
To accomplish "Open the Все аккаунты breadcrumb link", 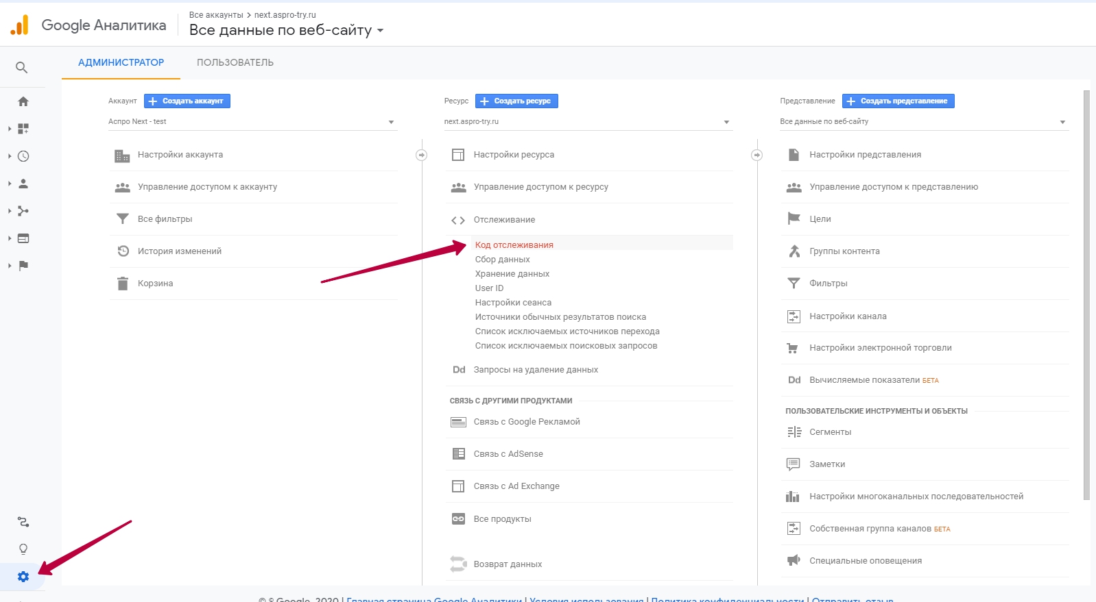I will point(216,15).
